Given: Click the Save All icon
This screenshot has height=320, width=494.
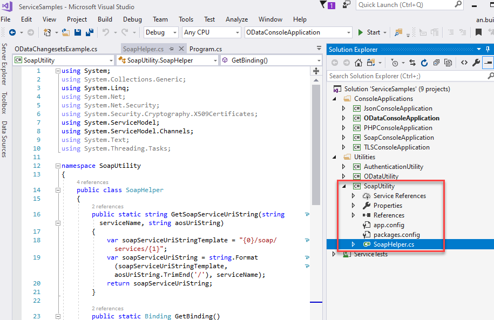Looking at the screenshot, I should point(90,32).
